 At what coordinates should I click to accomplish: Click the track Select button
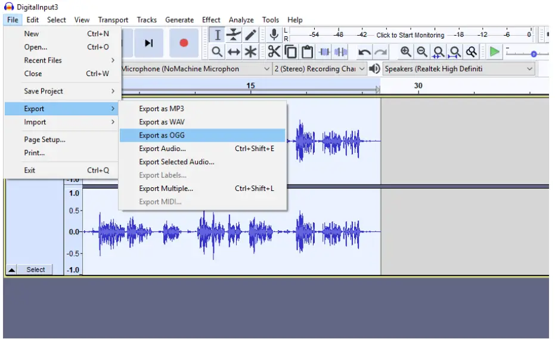pyautogui.click(x=36, y=270)
